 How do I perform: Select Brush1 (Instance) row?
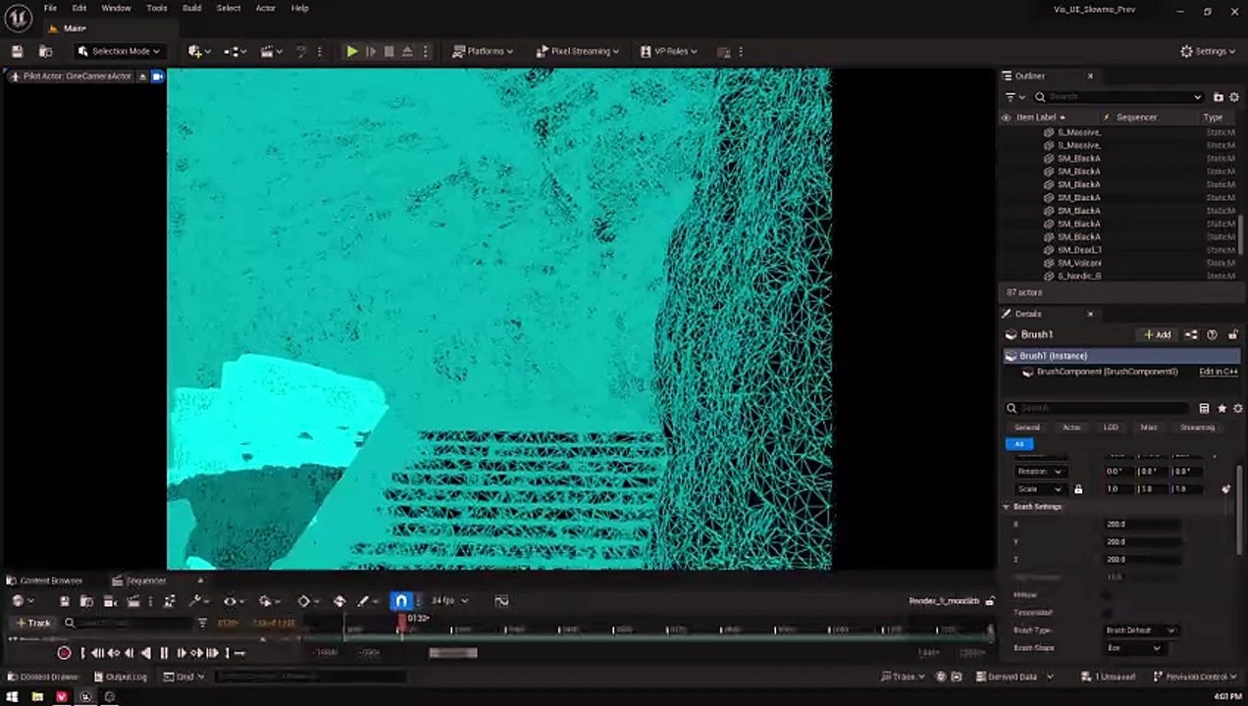point(1121,356)
